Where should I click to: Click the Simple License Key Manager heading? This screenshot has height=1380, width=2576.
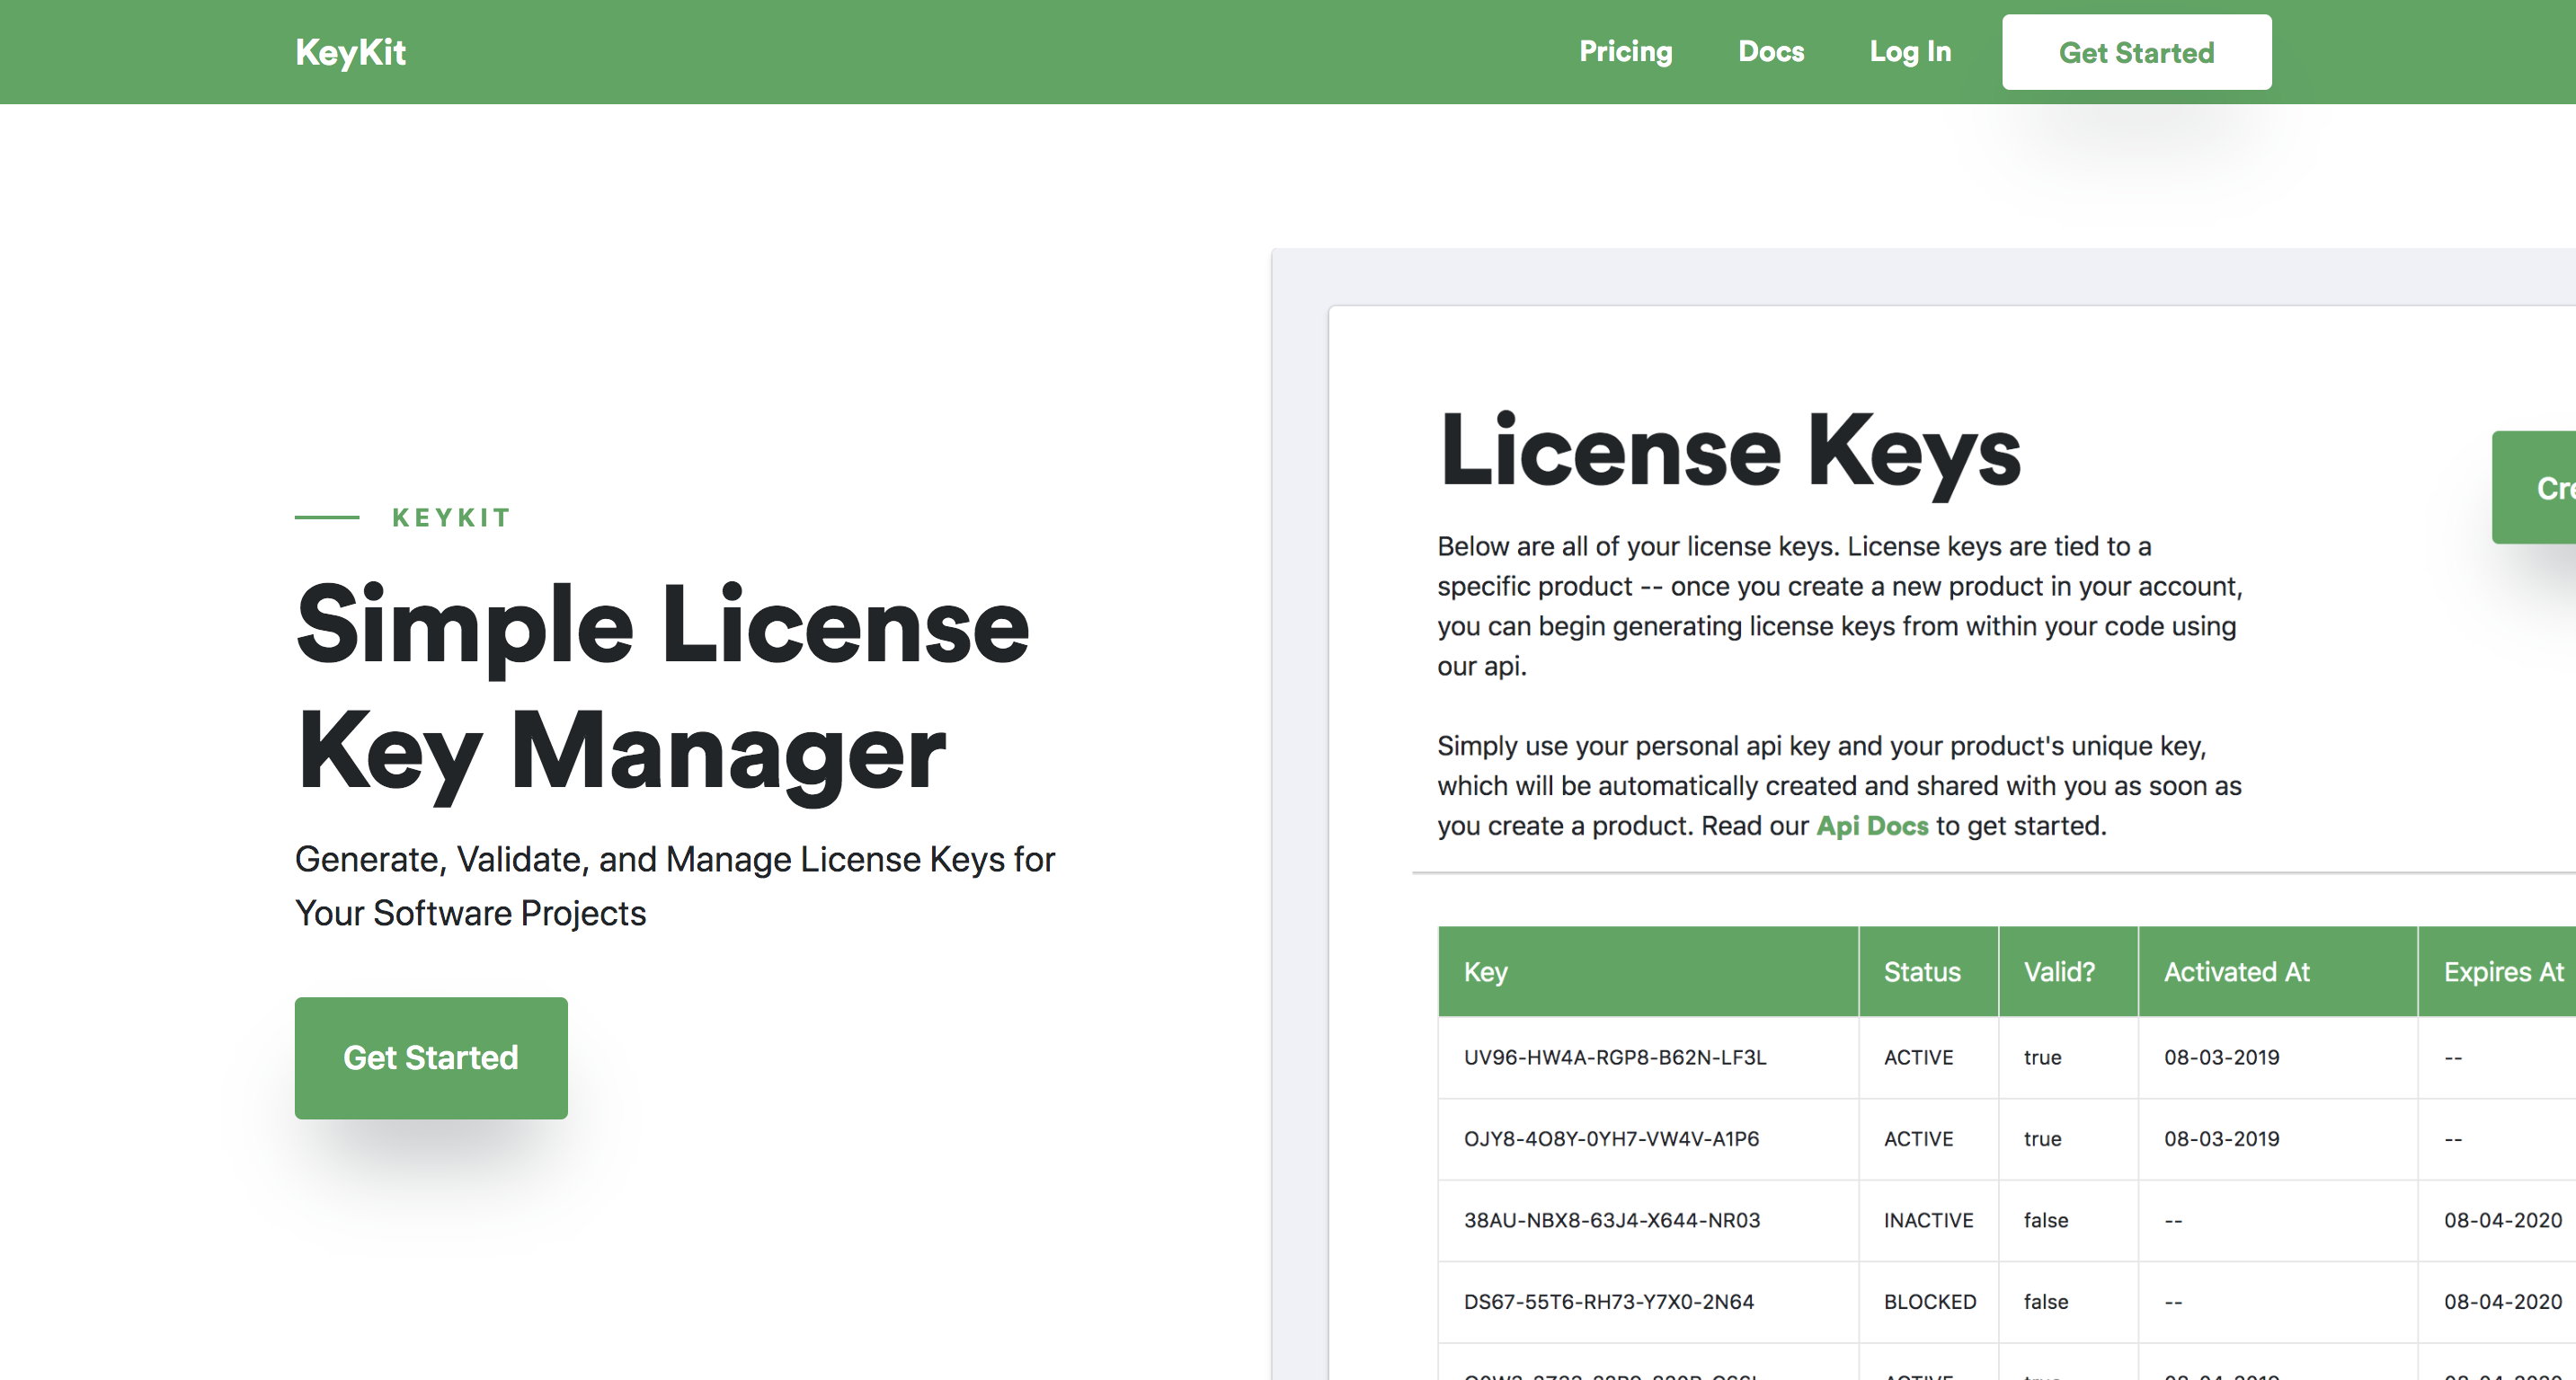[662, 689]
